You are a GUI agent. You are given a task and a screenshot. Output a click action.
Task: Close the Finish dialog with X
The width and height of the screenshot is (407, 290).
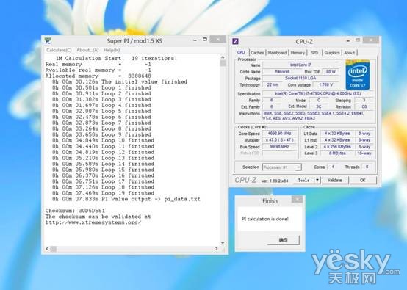[x=297, y=199]
